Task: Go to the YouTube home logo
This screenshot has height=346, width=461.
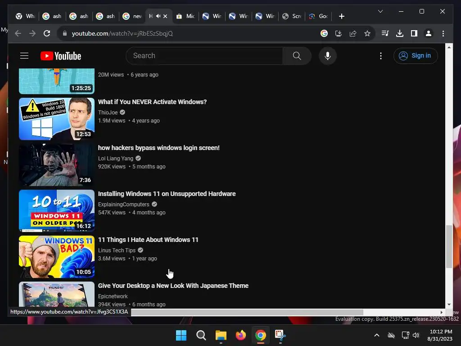Action: pos(61,56)
